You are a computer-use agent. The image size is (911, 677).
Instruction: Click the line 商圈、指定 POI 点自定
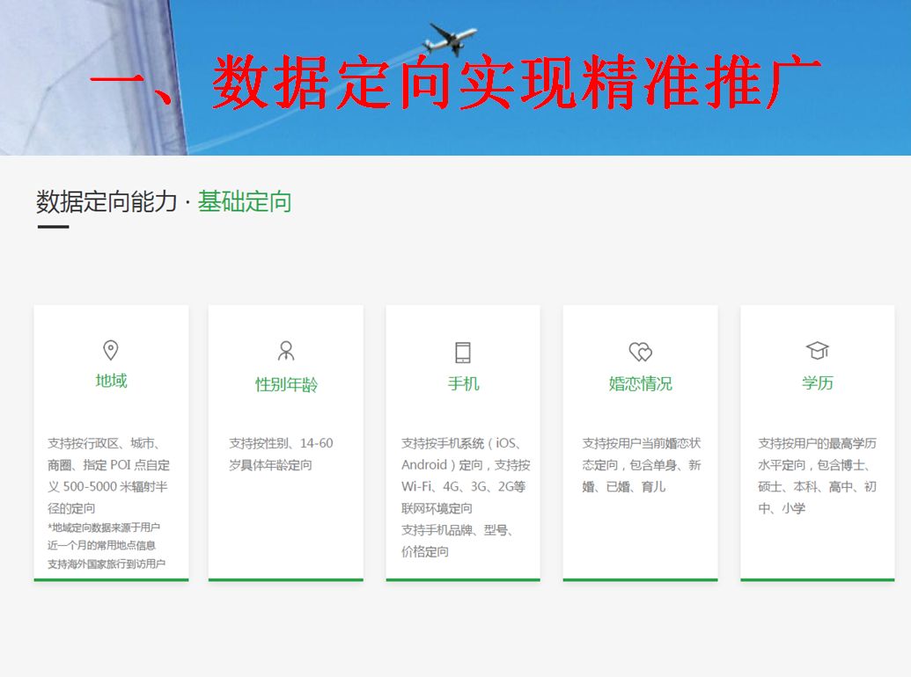pyautogui.click(x=108, y=465)
